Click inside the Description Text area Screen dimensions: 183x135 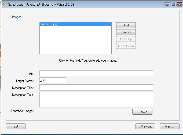click(x=96, y=99)
